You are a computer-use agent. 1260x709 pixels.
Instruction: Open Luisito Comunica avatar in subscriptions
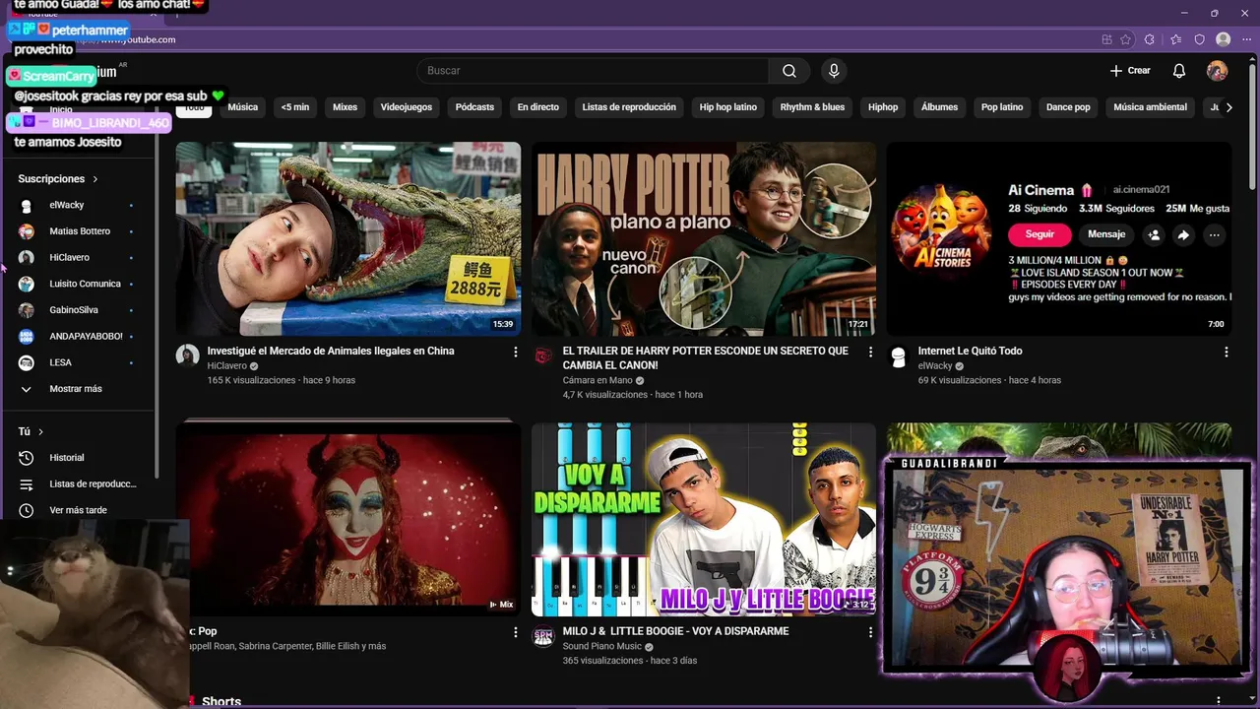[x=27, y=284]
